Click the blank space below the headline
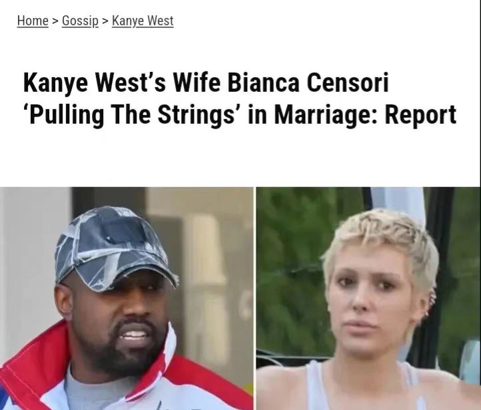 [x=239, y=156]
